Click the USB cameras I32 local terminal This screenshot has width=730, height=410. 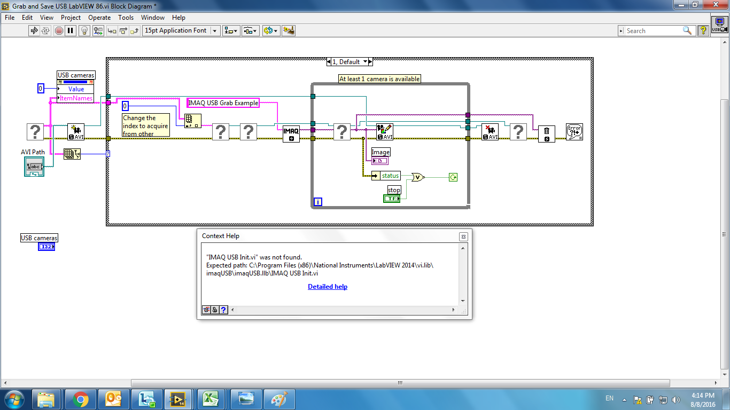47,247
